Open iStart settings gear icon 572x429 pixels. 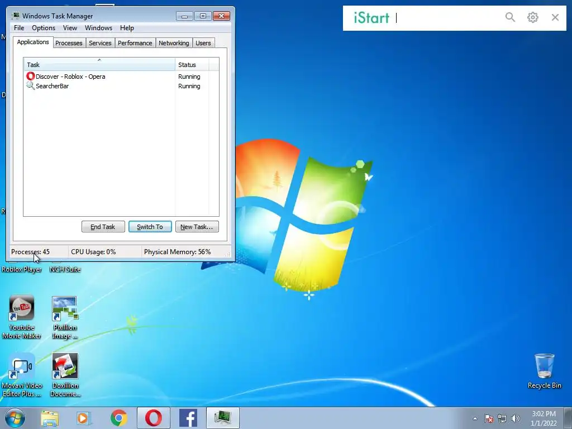tap(532, 17)
